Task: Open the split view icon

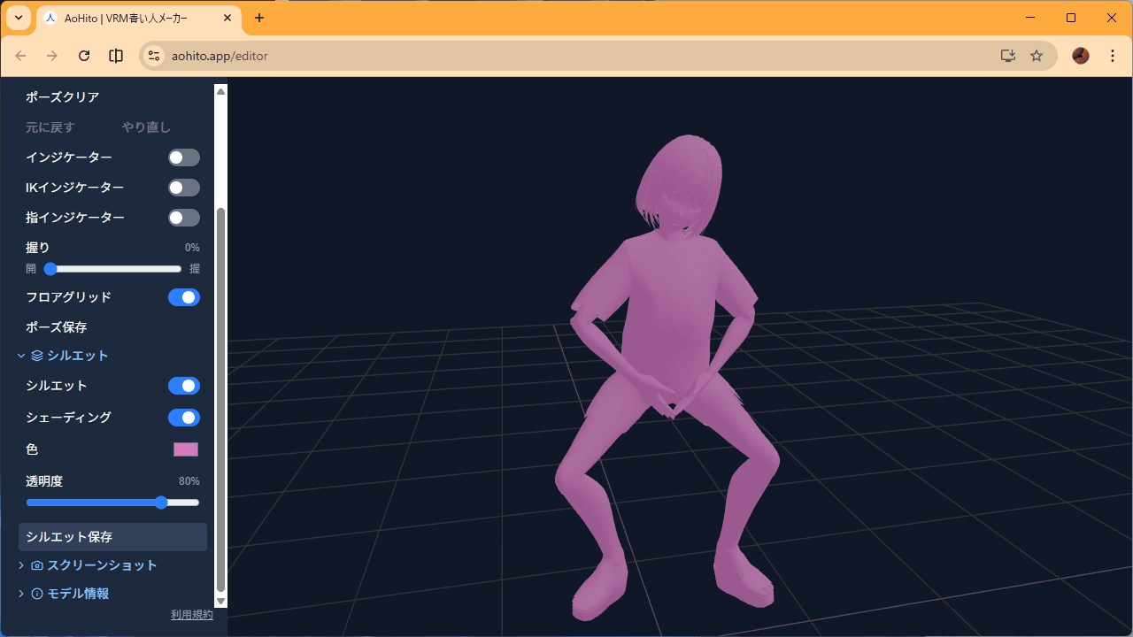Action: pos(116,56)
